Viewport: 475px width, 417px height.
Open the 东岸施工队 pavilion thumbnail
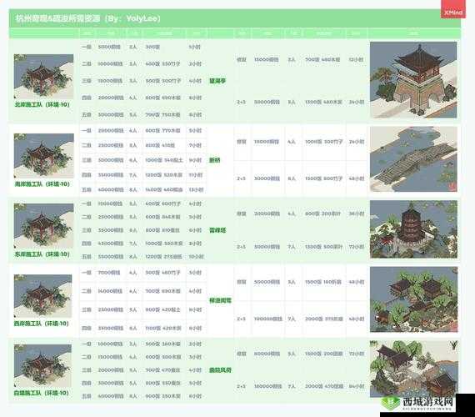tap(43, 226)
